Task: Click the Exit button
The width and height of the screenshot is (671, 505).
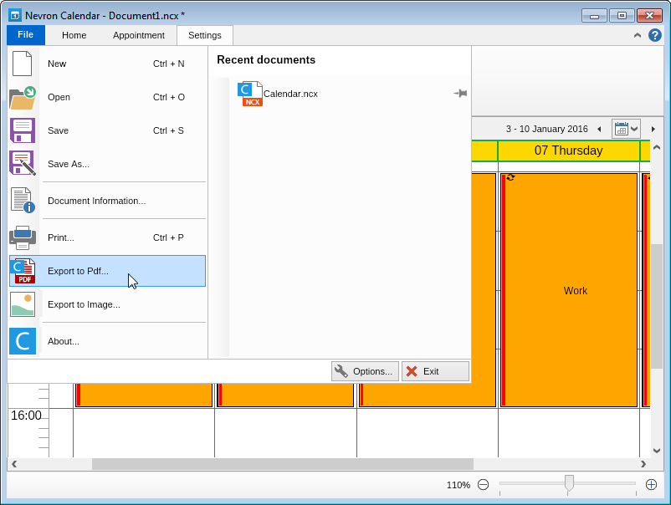Action: click(435, 371)
